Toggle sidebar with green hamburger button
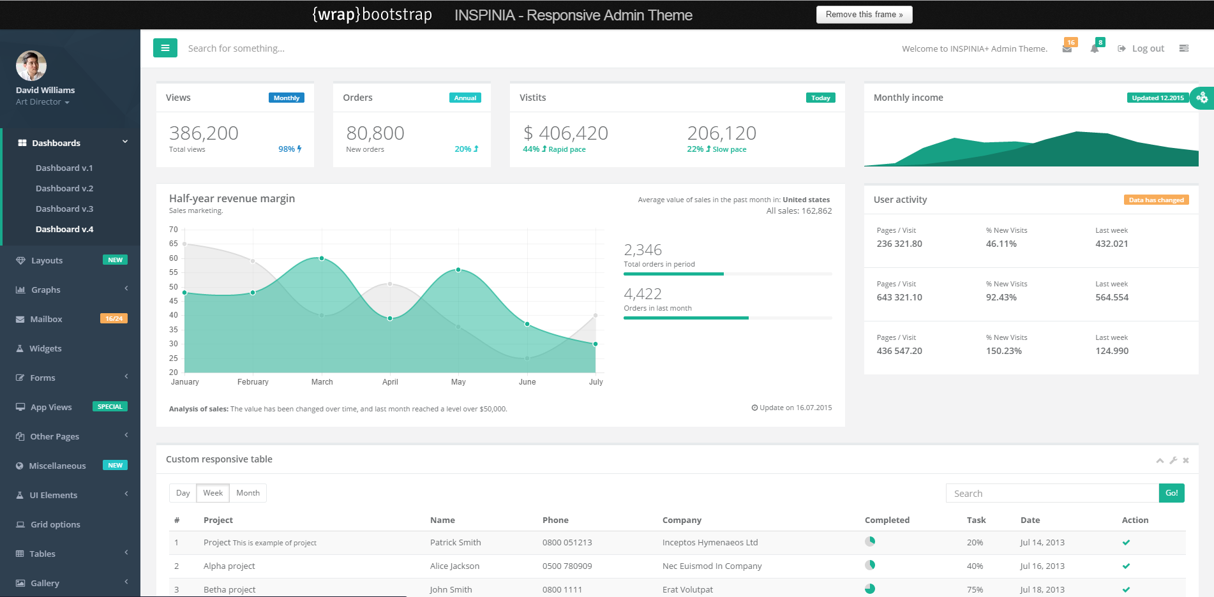The width and height of the screenshot is (1214, 597). coord(165,48)
